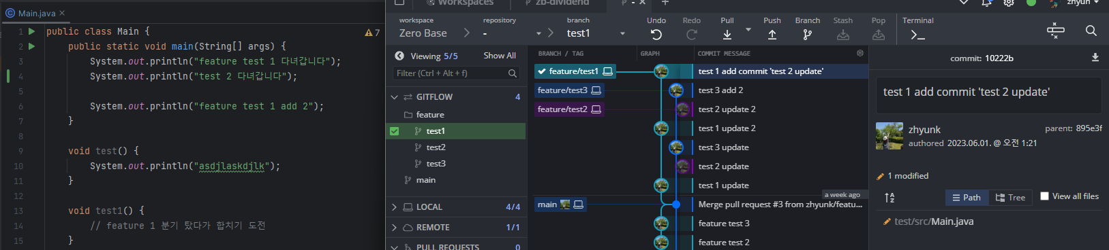Click the main branch label in graph
The height and width of the screenshot is (250, 1109).
click(560, 204)
